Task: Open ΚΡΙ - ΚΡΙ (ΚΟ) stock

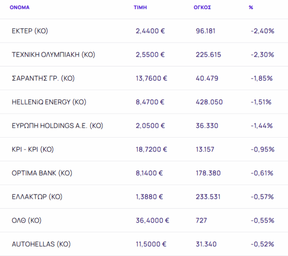Action: [33, 149]
